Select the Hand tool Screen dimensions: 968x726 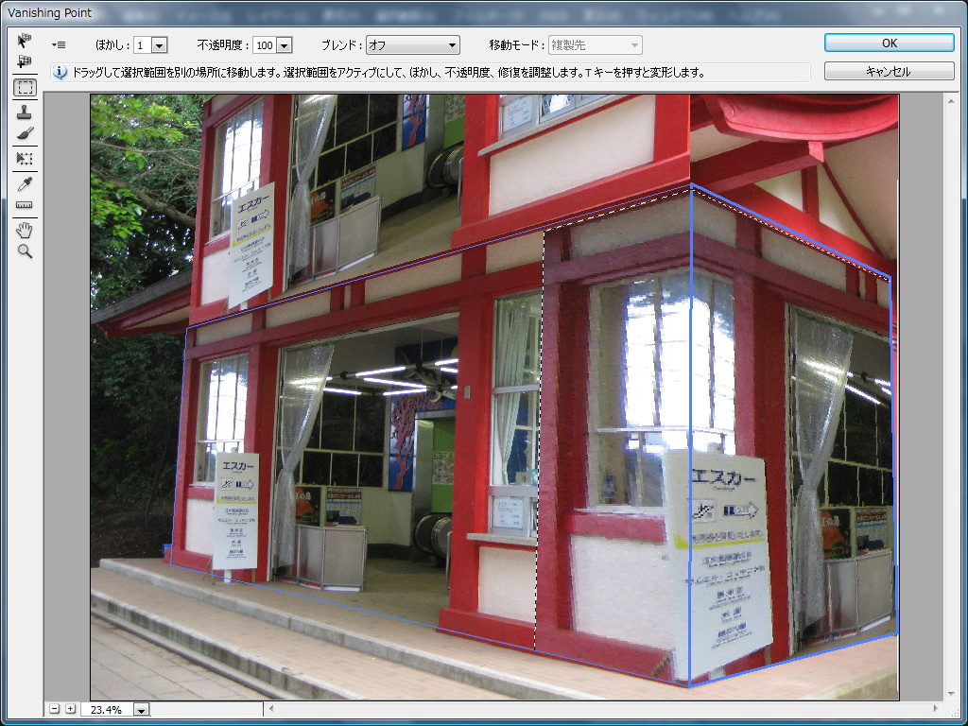(24, 231)
